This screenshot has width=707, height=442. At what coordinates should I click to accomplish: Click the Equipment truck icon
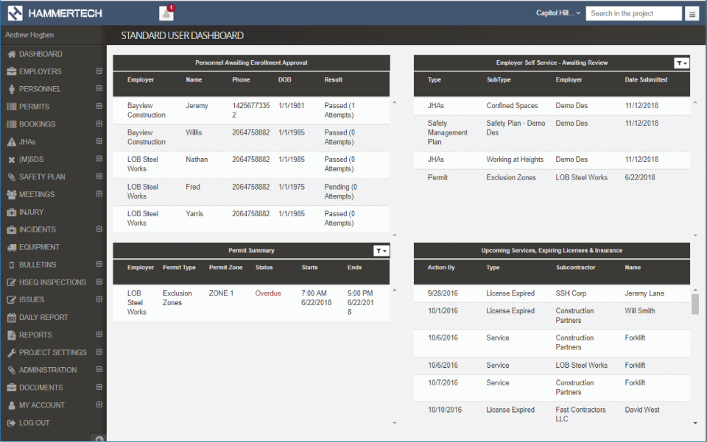click(x=12, y=247)
